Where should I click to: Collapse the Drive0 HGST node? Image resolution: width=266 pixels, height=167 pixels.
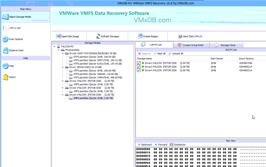click(62, 53)
